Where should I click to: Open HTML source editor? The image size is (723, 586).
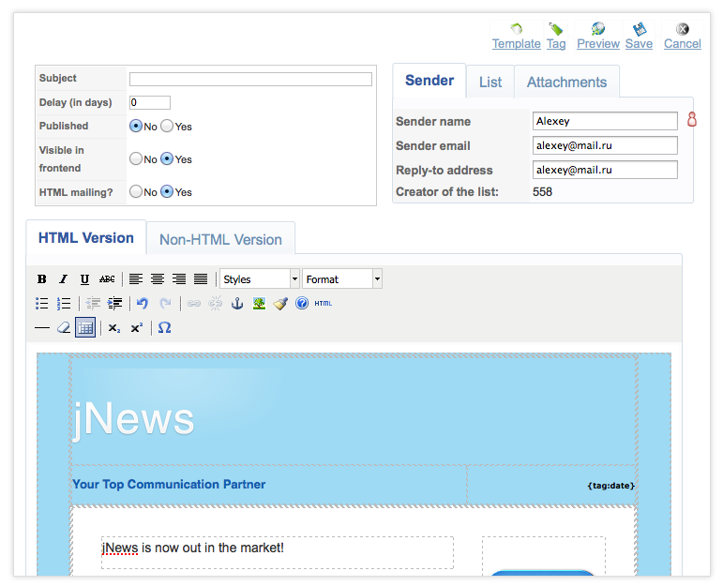click(x=324, y=304)
